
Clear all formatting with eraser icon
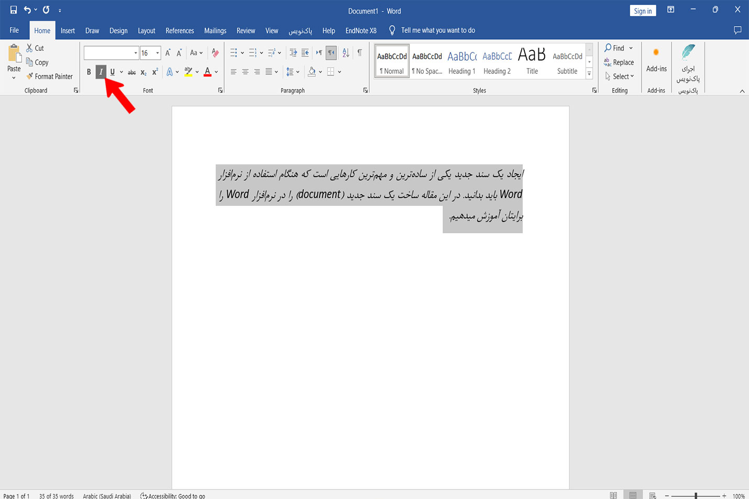coord(215,52)
